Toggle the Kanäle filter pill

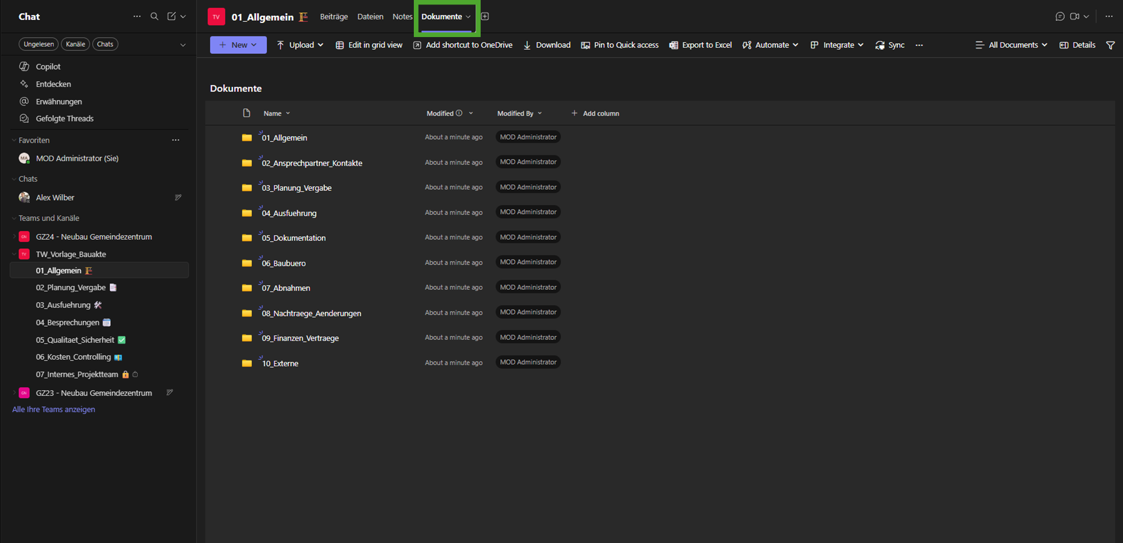[x=75, y=44]
